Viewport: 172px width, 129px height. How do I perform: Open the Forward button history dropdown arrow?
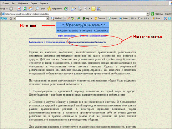tap(15, 9)
